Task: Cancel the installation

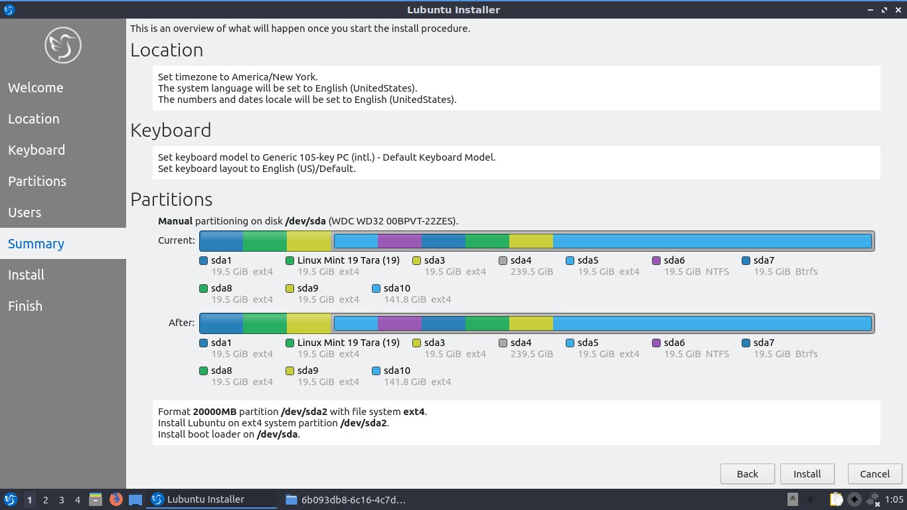Action: (874, 473)
